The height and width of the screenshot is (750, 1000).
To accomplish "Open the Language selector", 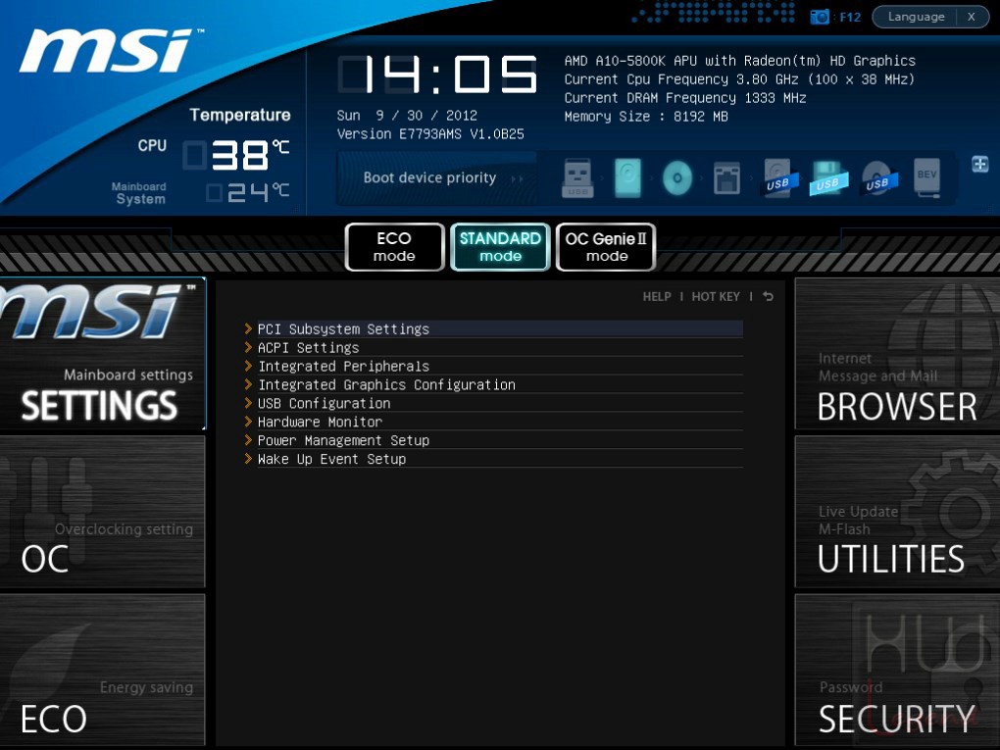I will tap(916, 17).
